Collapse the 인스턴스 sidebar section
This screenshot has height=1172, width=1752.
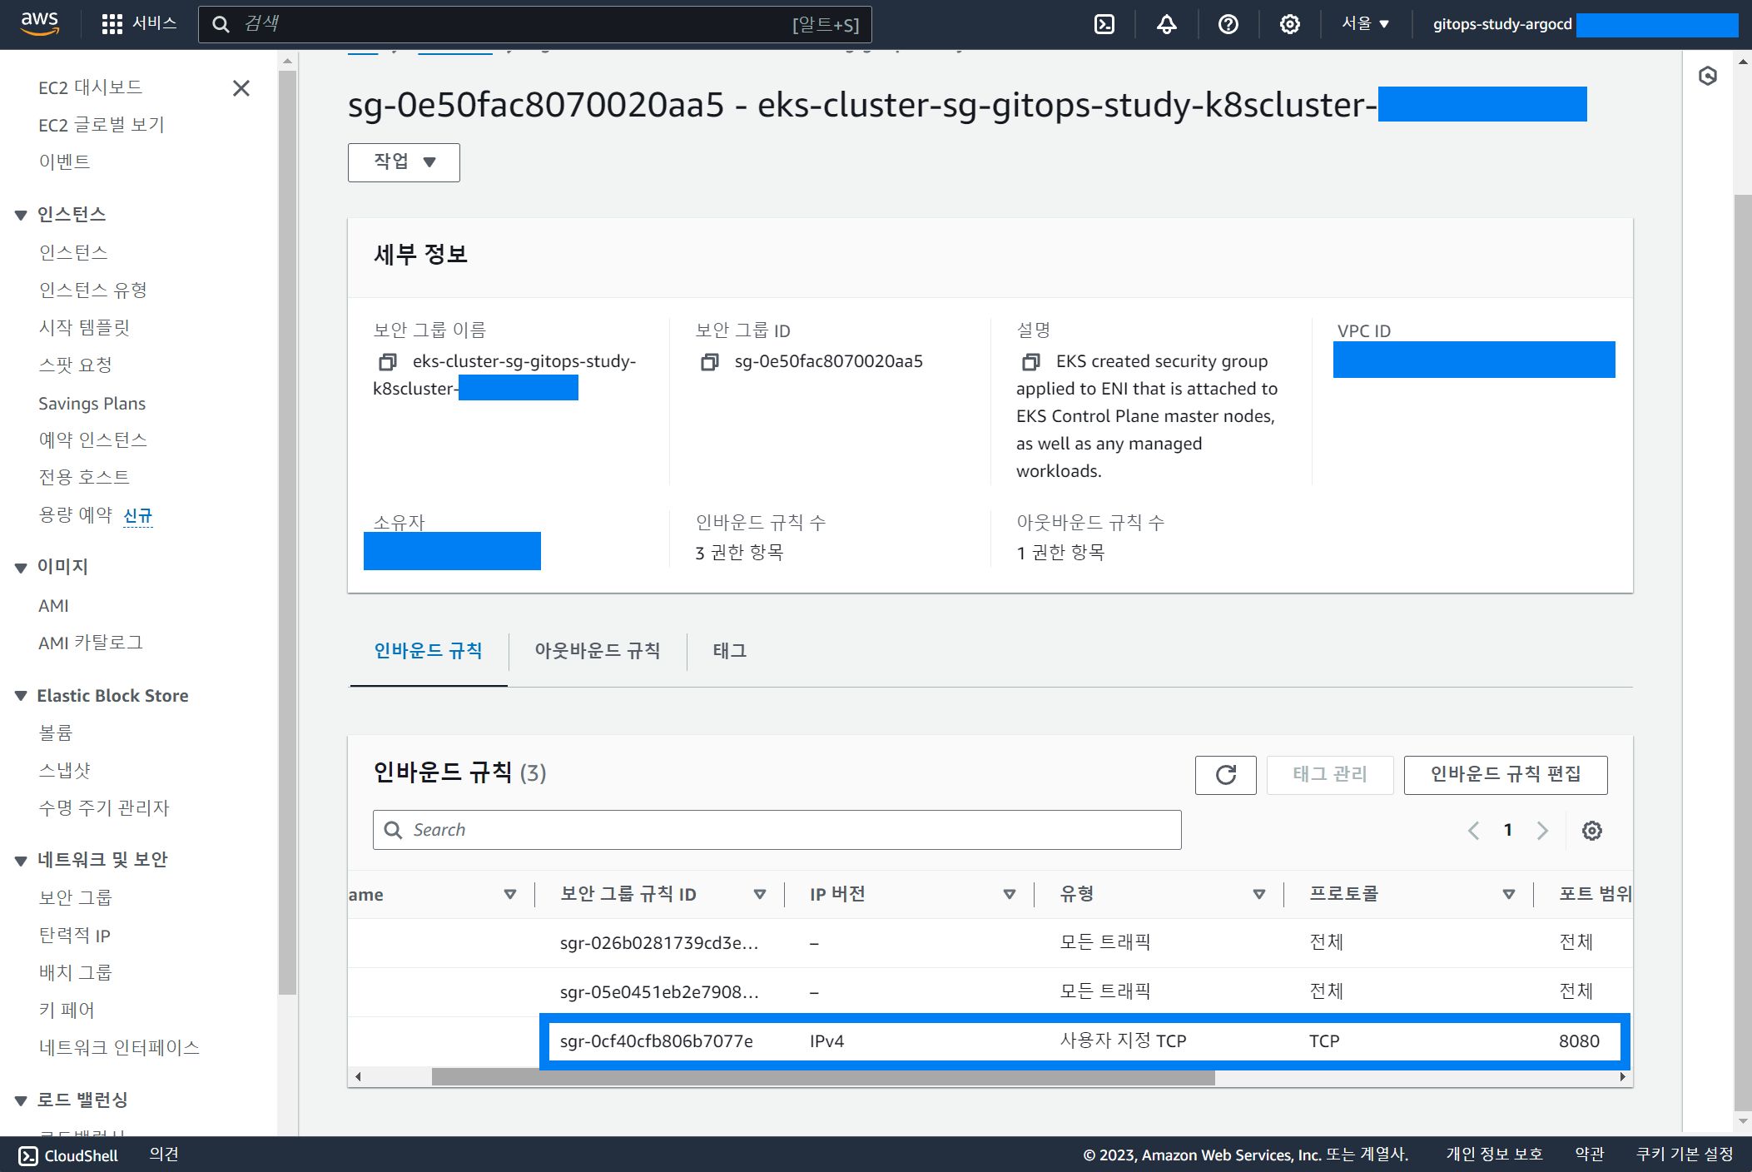[21, 216]
